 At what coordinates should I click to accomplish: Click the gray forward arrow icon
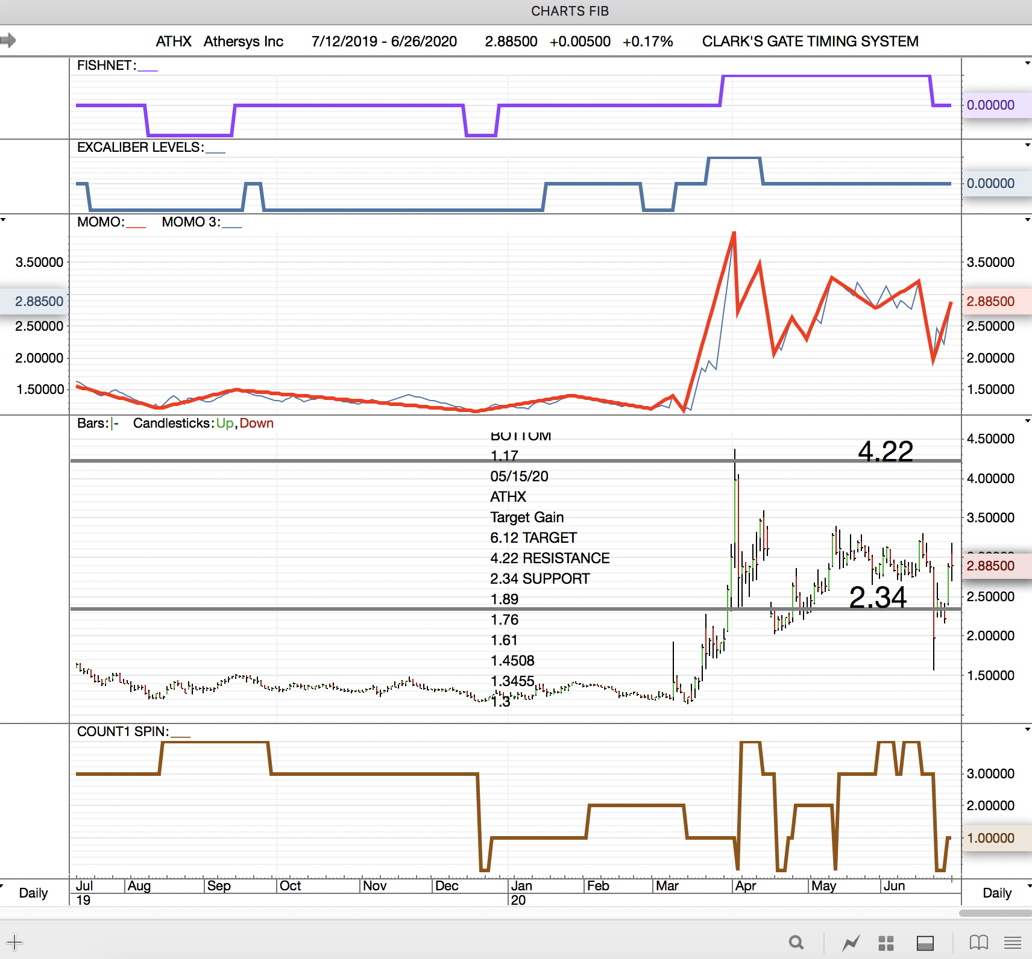point(8,40)
